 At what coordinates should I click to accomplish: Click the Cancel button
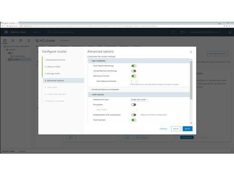click(x=163, y=129)
